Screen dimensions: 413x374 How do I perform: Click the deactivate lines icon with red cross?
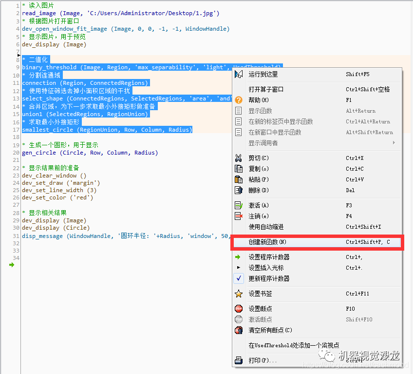pyautogui.click(x=239, y=216)
